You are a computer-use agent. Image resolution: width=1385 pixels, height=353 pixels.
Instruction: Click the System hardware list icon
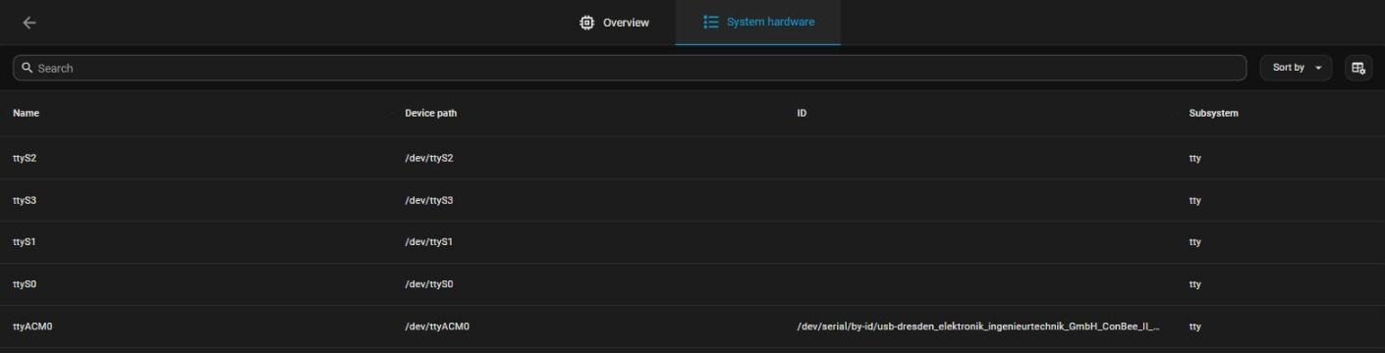[711, 22]
